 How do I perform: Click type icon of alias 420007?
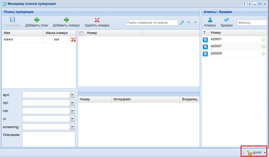coord(205,47)
